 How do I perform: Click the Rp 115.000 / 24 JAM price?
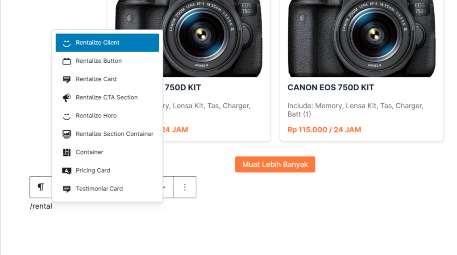point(324,130)
